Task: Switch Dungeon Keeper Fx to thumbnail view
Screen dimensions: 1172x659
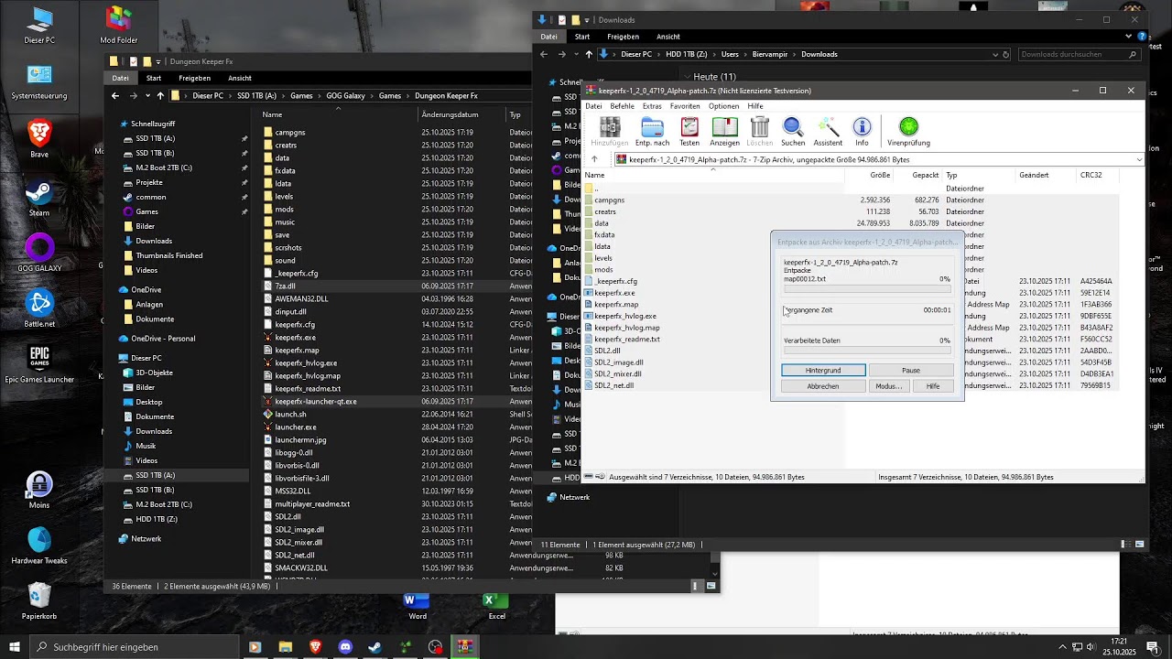Action: [711, 586]
